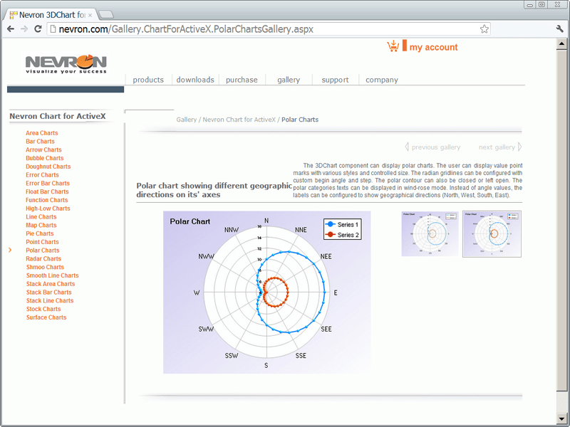Click the Gallery breadcrumb link
570x427 pixels.
pyautogui.click(x=186, y=120)
